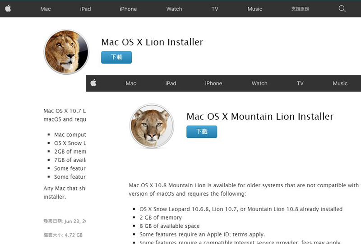Screen dimensions: 361x244
Task: Open iPad in the lower navigation bar
Action: [171, 83]
